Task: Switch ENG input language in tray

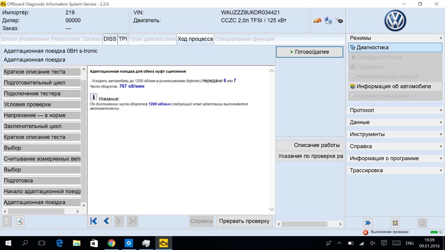Action: (x=409, y=243)
